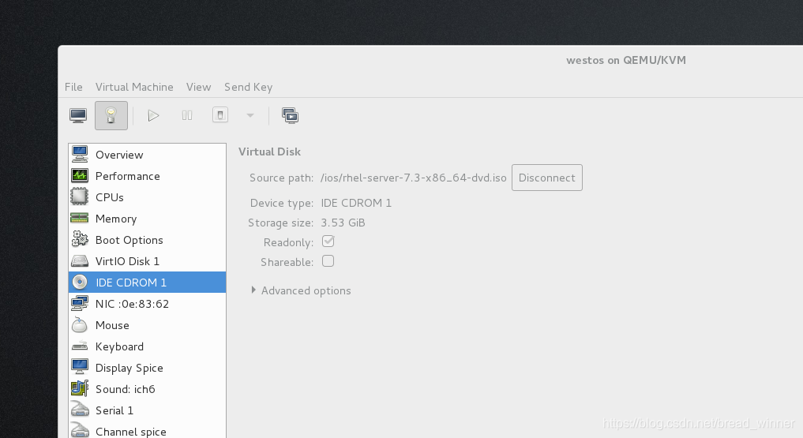This screenshot has height=438, width=803.
Task: Select VirtIO Disk 1 entry
Action: coord(147,261)
